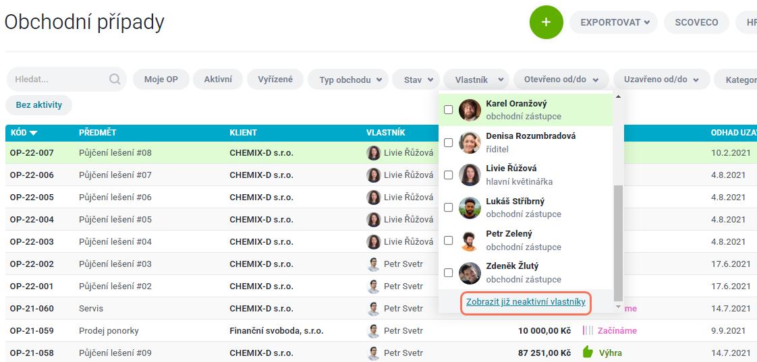This screenshot has height=362, width=757.
Task: Sort by KLIENT column header
Action: (244, 133)
